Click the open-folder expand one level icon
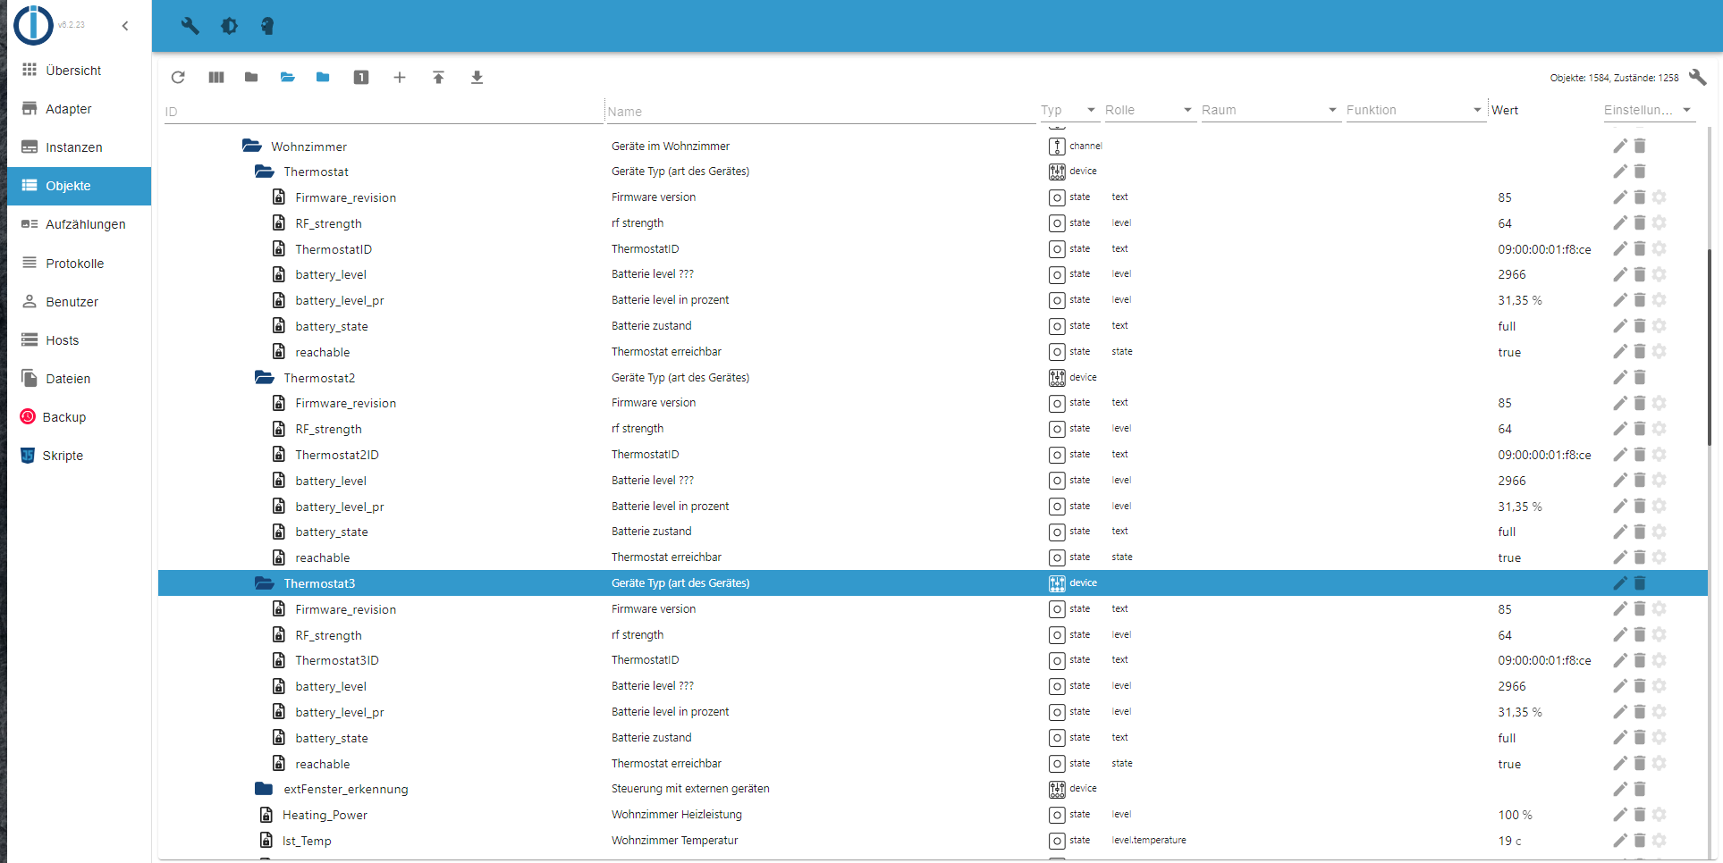This screenshot has height=863, width=1723. pyautogui.click(x=287, y=78)
